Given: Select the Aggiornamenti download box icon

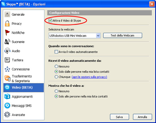Looking at the screenshot, I should click(x=7, y=96).
